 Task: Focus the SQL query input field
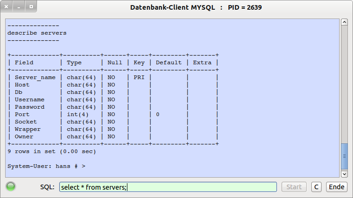pos(168,187)
